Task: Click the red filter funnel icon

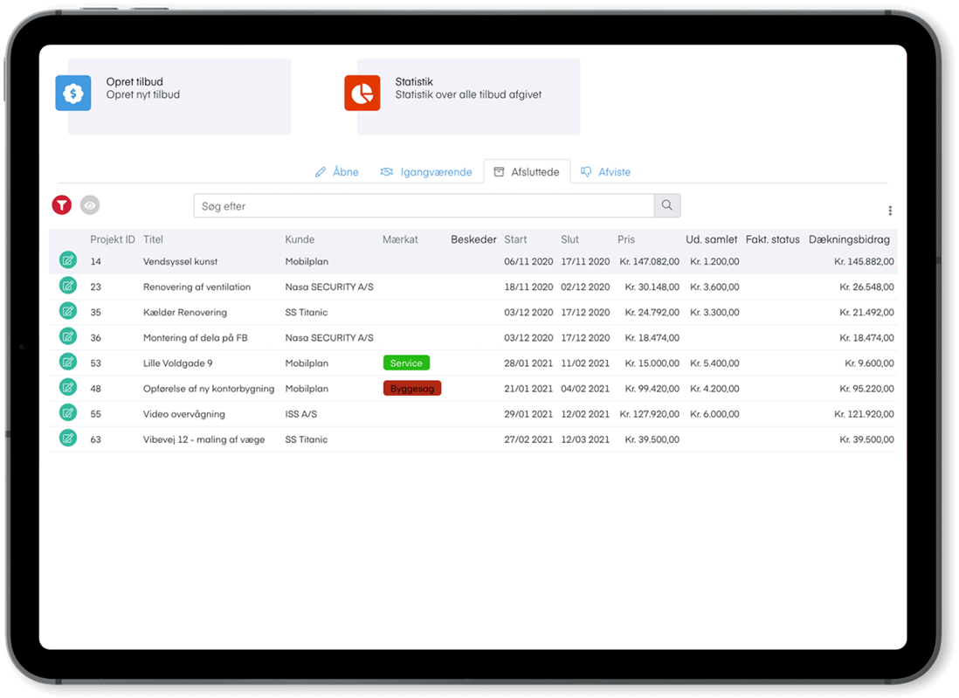Action: coord(61,205)
